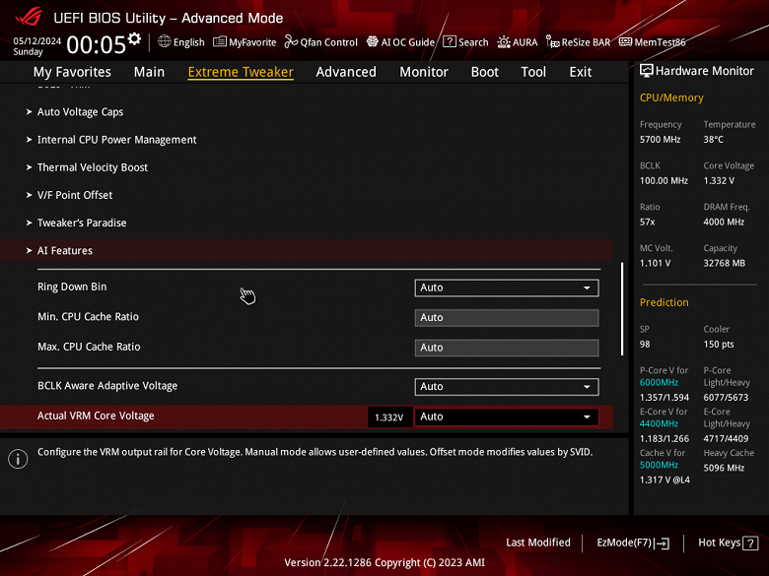Expand Tweaker's Paradise submenu

point(82,223)
